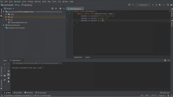173x97 pixels.
Task: Expand the .idea folder
Action: pyautogui.click(x=6, y=14)
